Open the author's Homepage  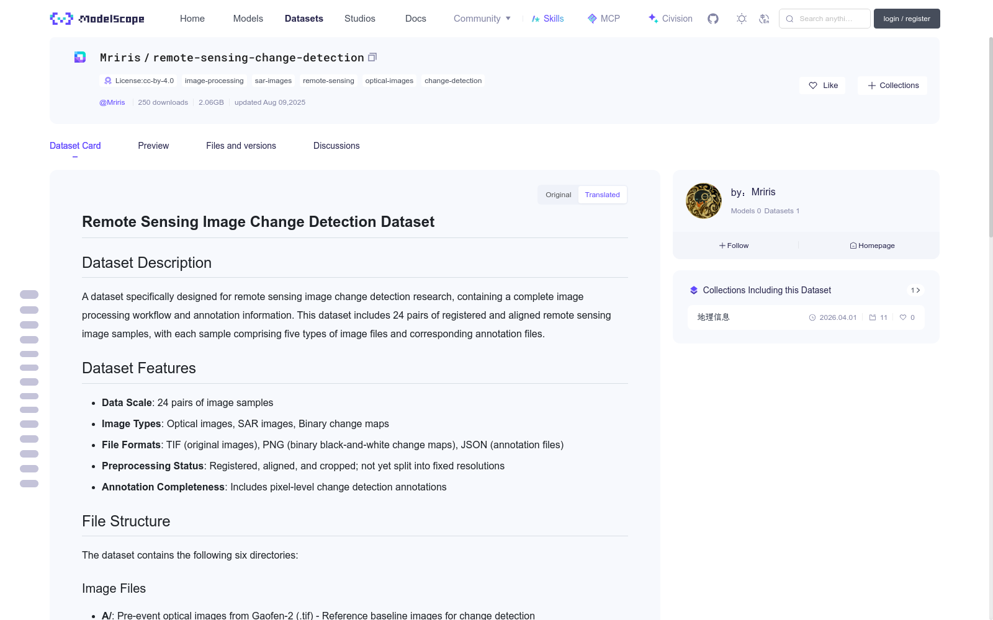click(x=872, y=246)
